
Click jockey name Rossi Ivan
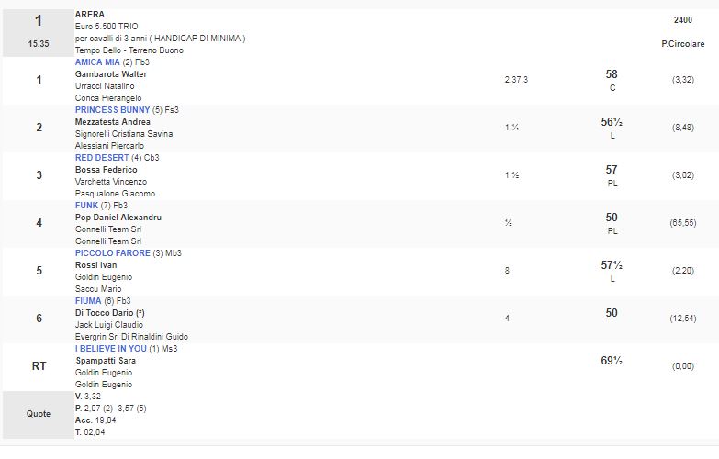[95, 265]
